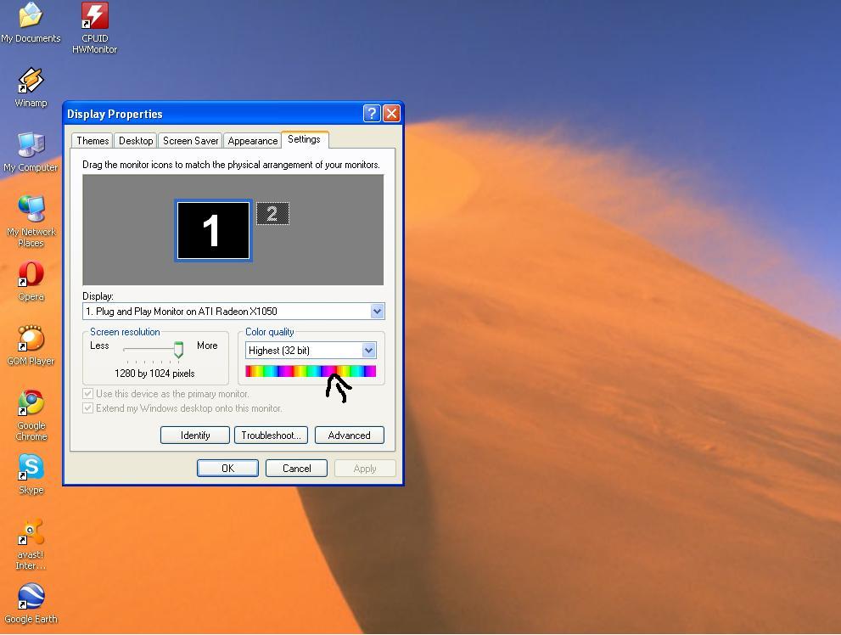Close the Display Properties dialog
This screenshot has width=841, height=635.
click(x=391, y=113)
